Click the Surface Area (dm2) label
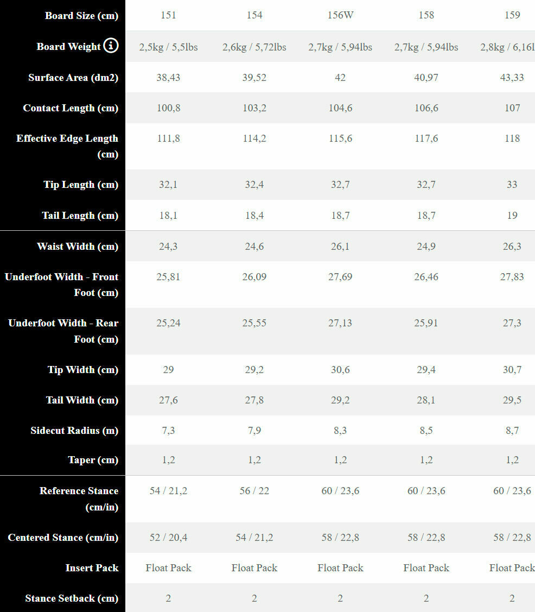This screenshot has width=535, height=612. (x=73, y=77)
